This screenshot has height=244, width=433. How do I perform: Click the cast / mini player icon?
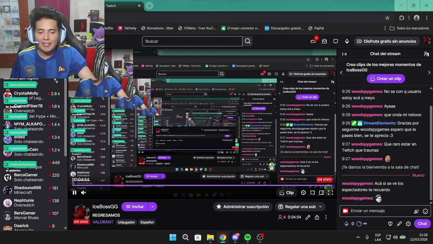(x=313, y=192)
